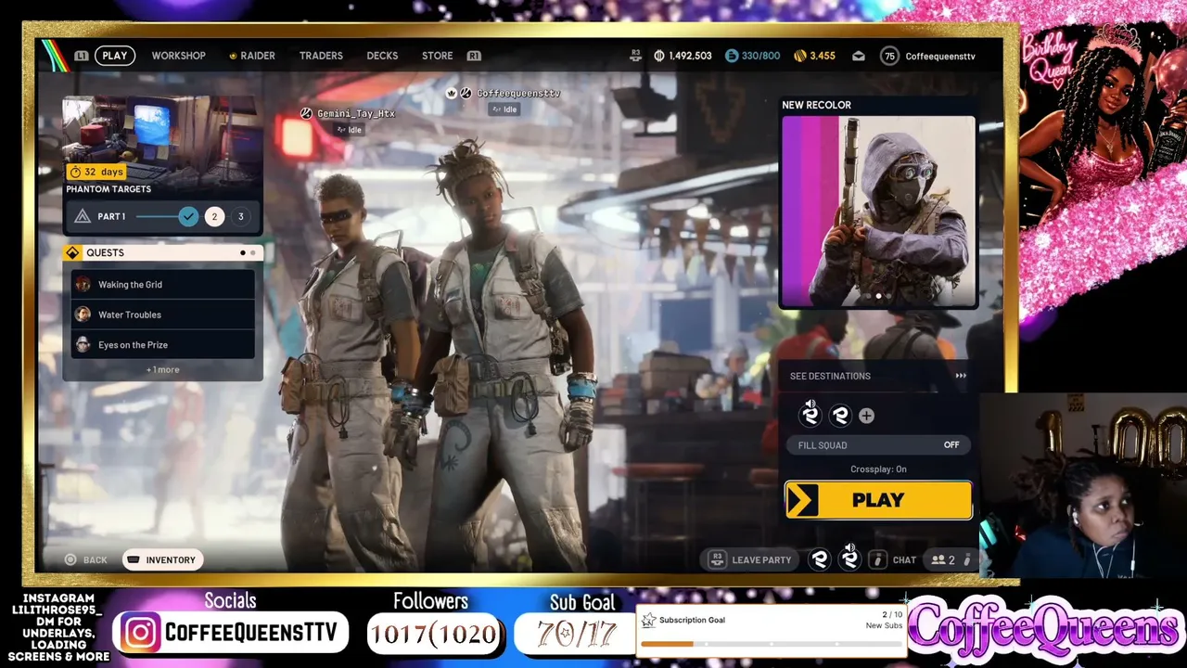Image resolution: width=1187 pixels, height=668 pixels.
Task: Open the Eyes on the Prize quest
Action: pos(162,344)
